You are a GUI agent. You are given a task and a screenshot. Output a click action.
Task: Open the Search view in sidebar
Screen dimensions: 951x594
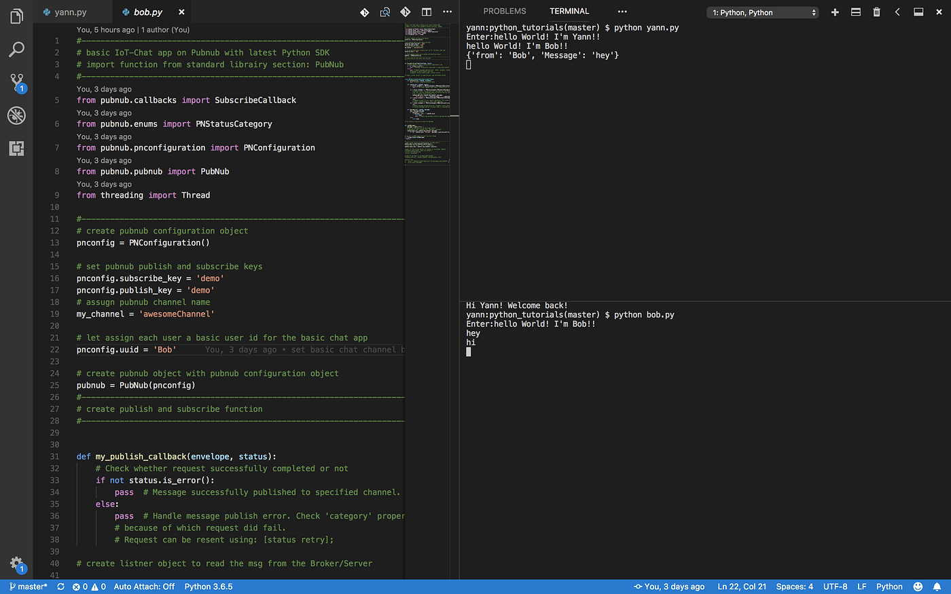click(16, 48)
